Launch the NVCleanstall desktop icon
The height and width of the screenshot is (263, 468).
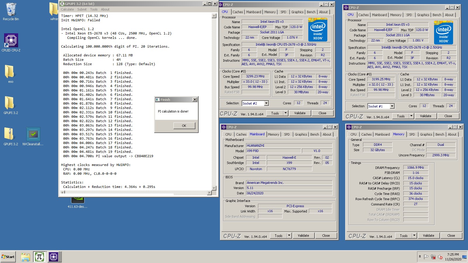pos(33,136)
